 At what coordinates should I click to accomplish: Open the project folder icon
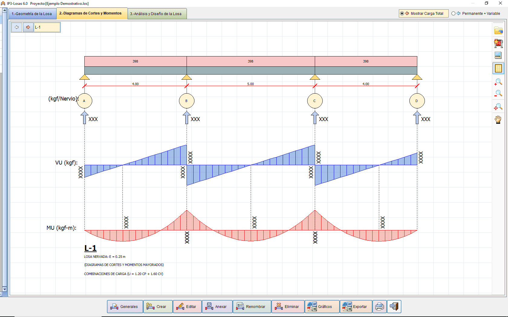[x=499, y=30]
